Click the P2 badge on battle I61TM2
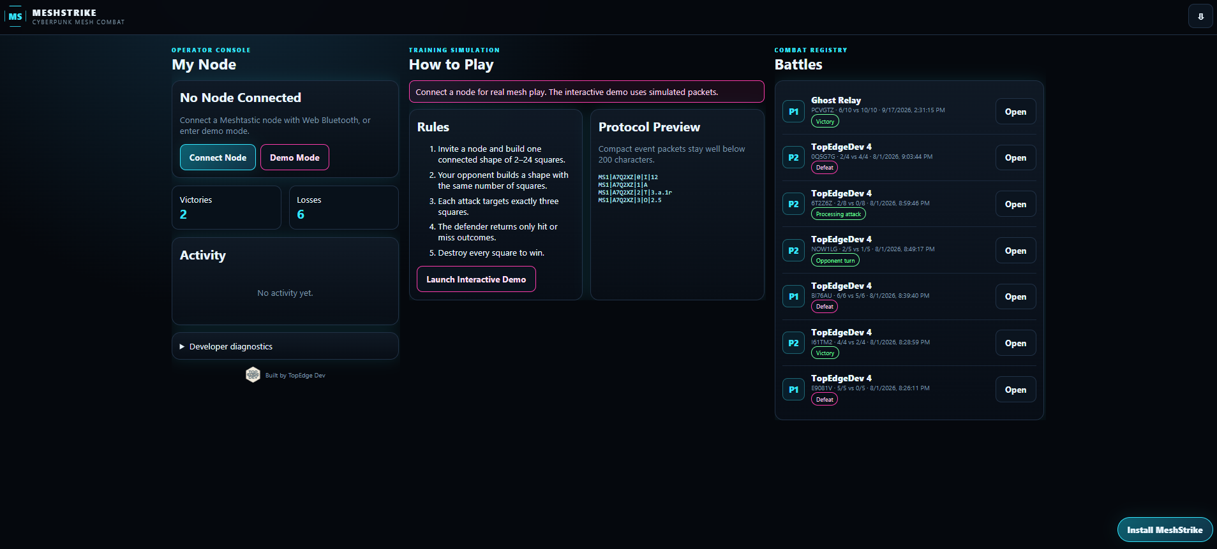The height and width of the screenshot is (549, 1217). tap(793, 343)
